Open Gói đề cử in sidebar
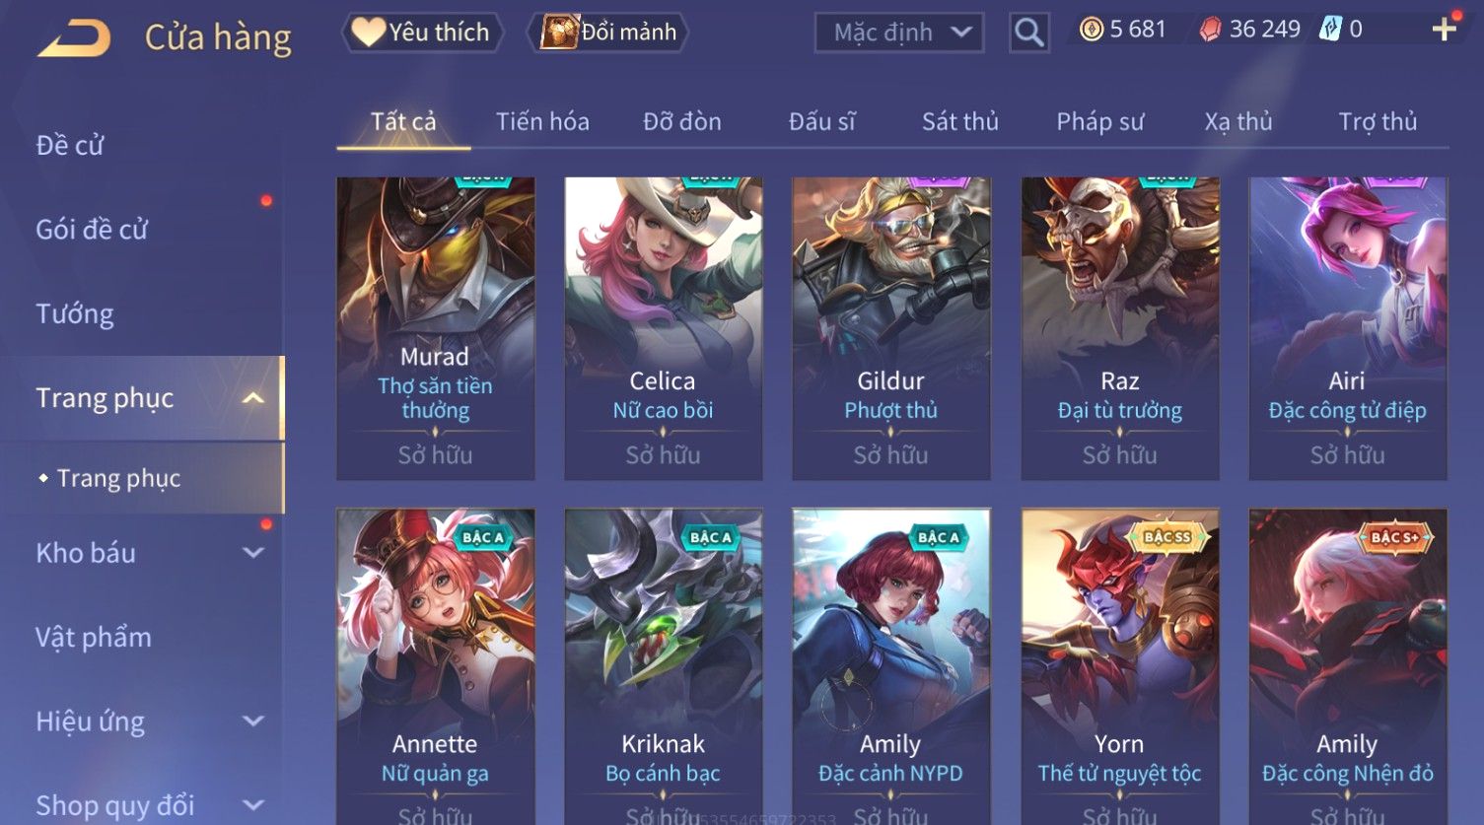Screen dimensions: 1484x825 [x=92, y=230]
